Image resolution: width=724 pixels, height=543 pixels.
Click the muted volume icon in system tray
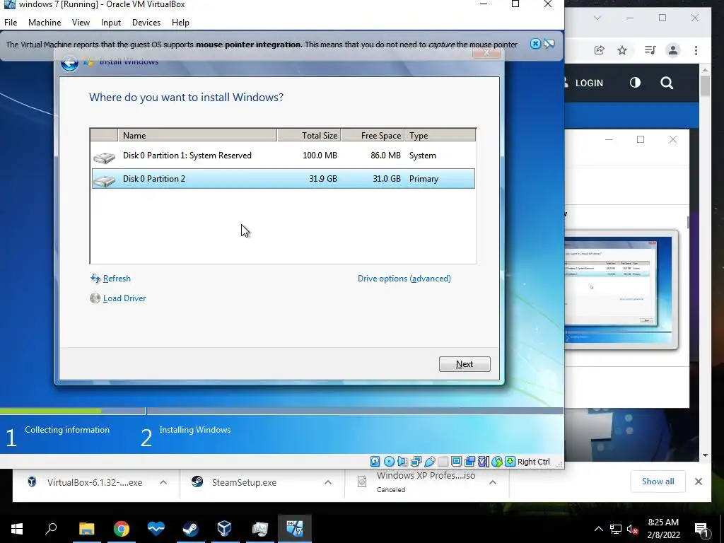pyautogui.click(x=632, y=529)
